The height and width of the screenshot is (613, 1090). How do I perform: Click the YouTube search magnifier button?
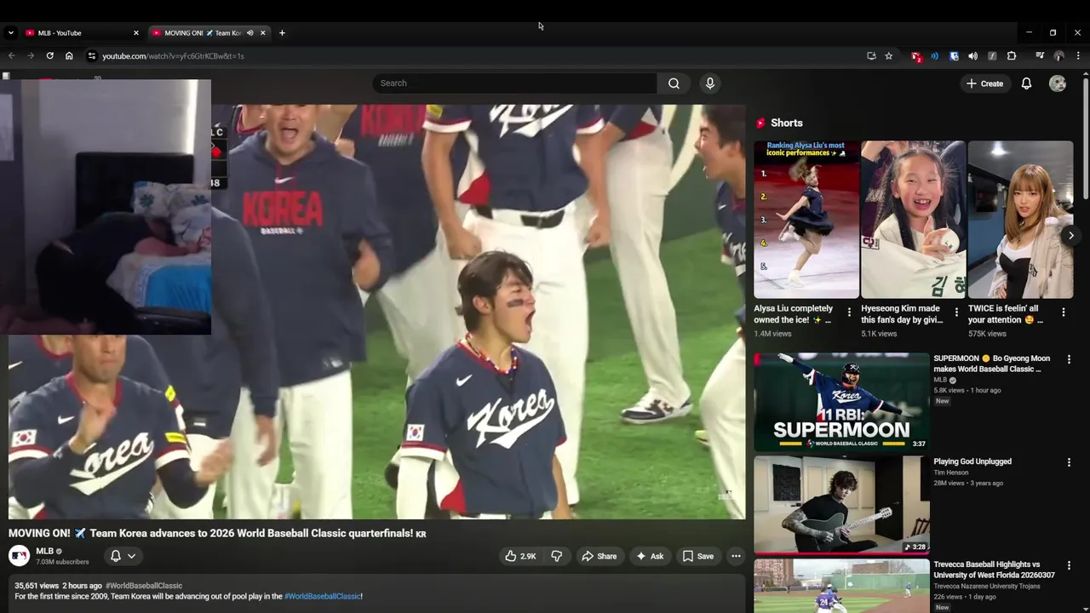(674, 83)
